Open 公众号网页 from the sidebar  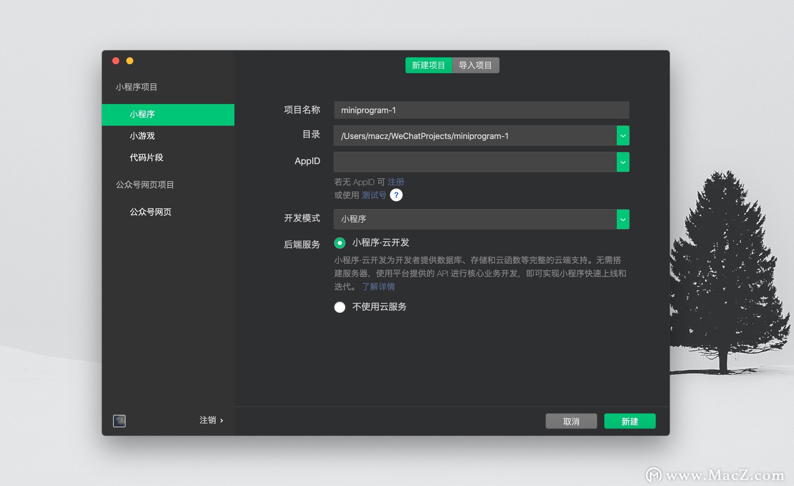coord(151,212)
